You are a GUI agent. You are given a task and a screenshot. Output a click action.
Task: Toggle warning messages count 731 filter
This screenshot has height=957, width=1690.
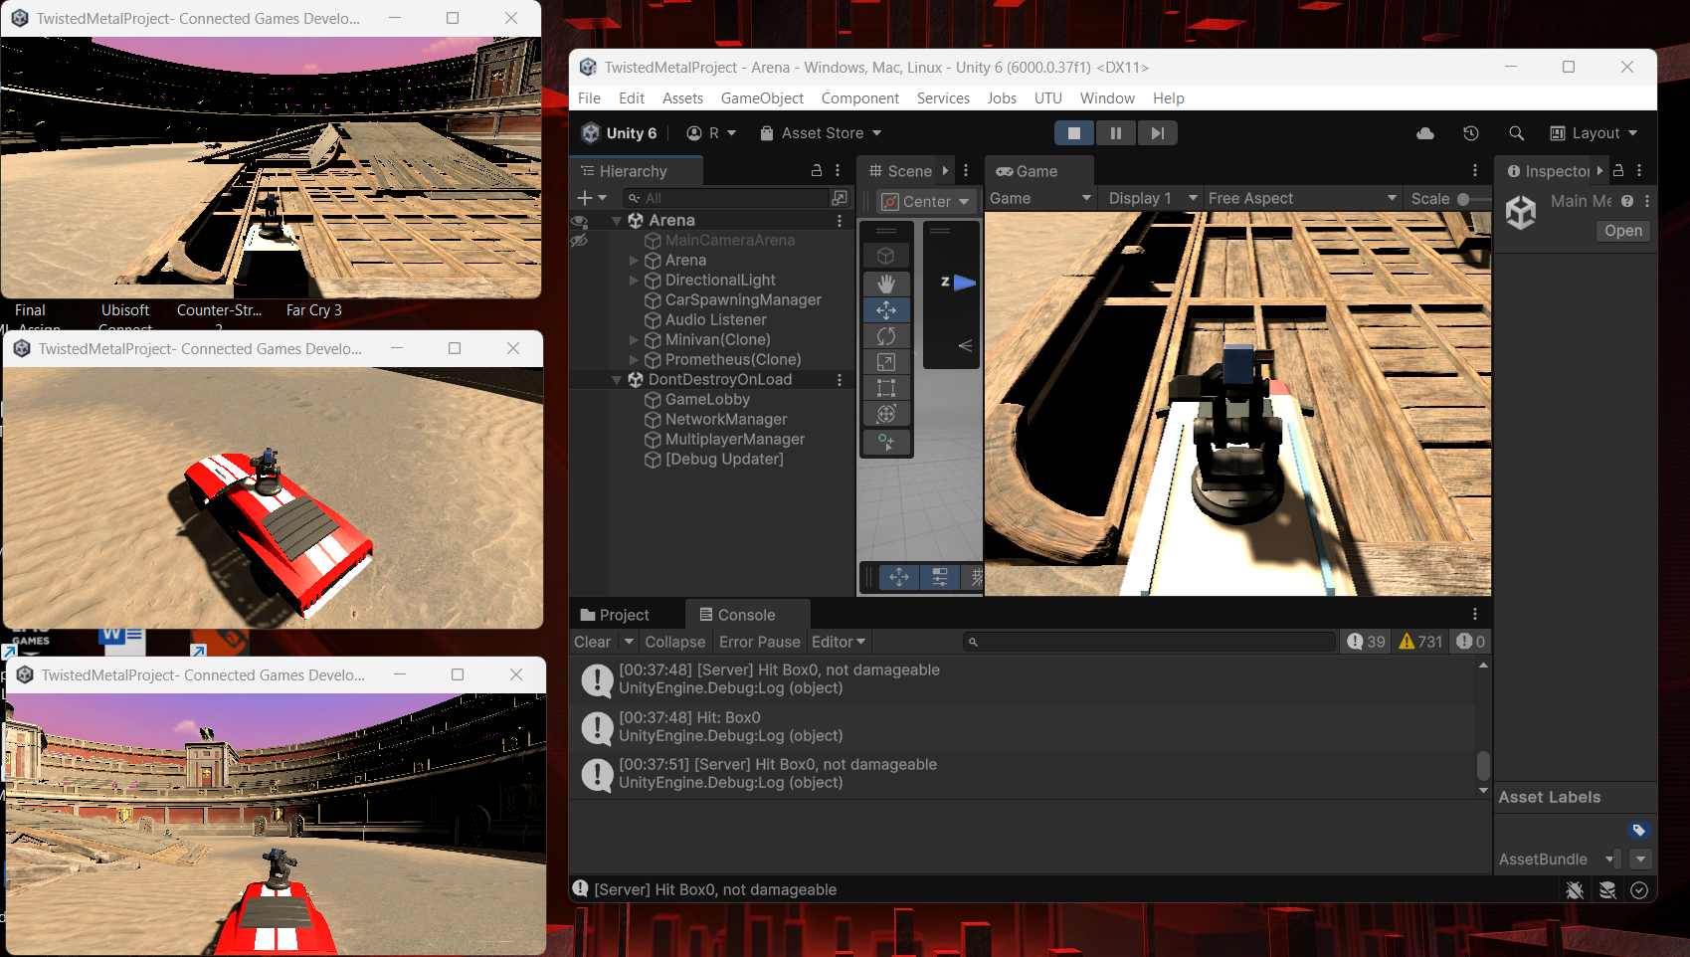(1420, 643)
